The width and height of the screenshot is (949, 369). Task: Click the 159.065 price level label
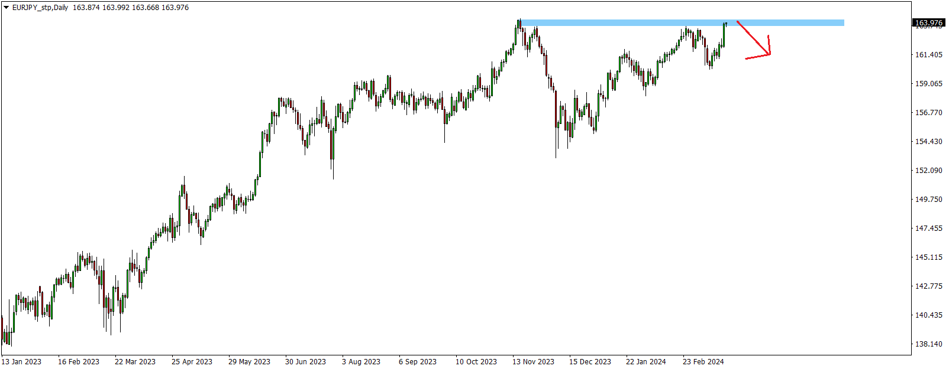(x=929, y=84)
